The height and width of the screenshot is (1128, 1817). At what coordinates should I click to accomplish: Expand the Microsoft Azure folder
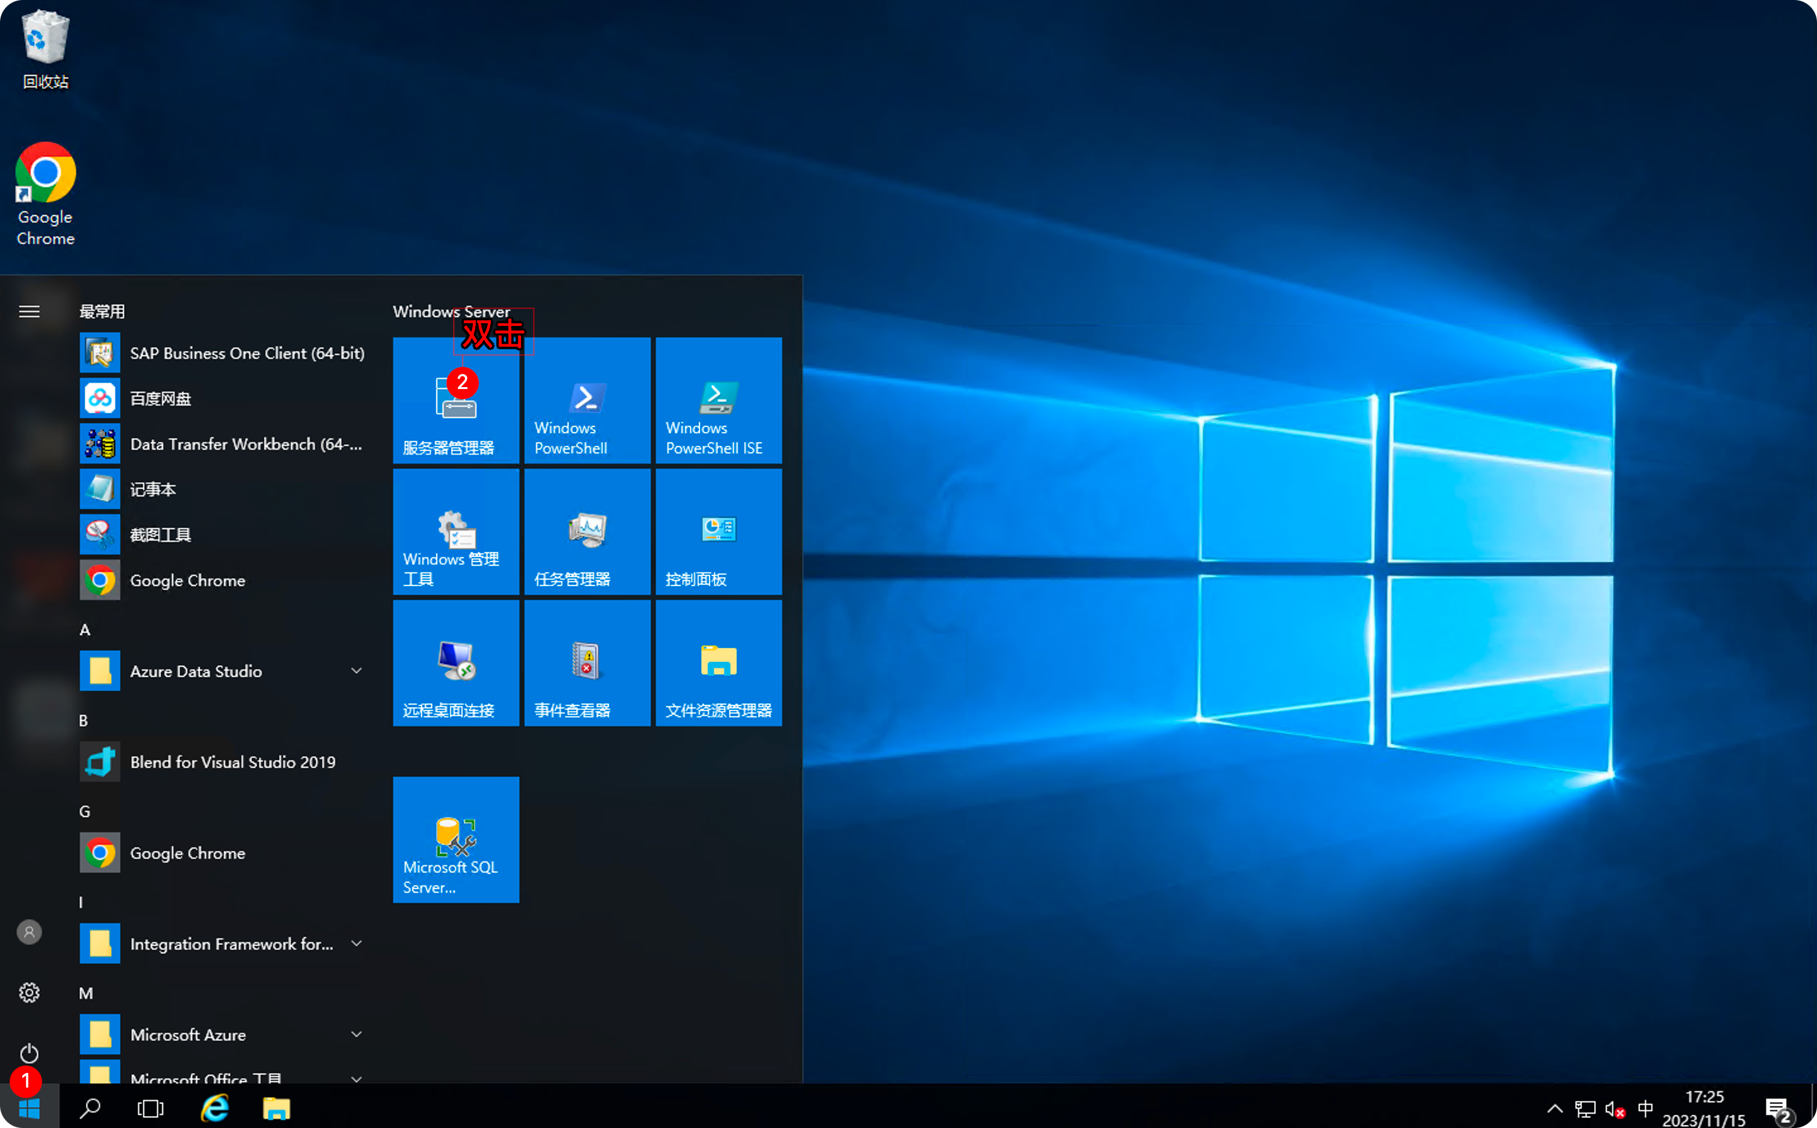(224, 1035)
